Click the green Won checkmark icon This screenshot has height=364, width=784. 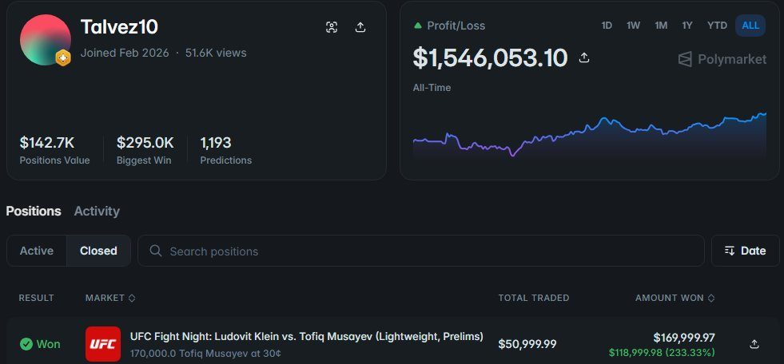point(26,344)
